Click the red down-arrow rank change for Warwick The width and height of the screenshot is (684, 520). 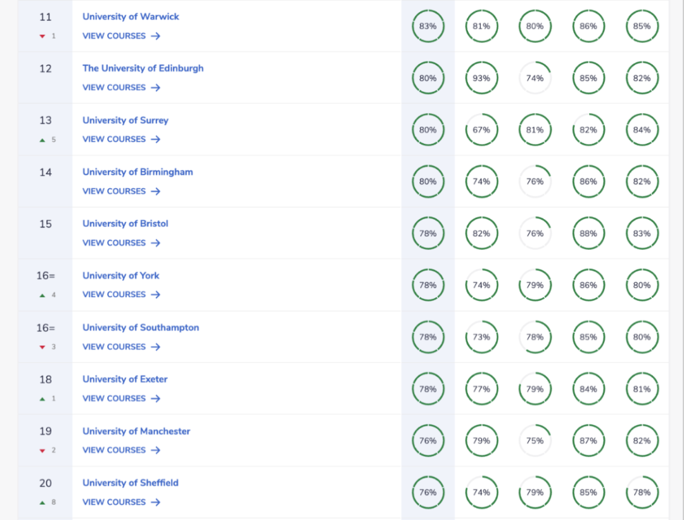(x=42, y=36)
